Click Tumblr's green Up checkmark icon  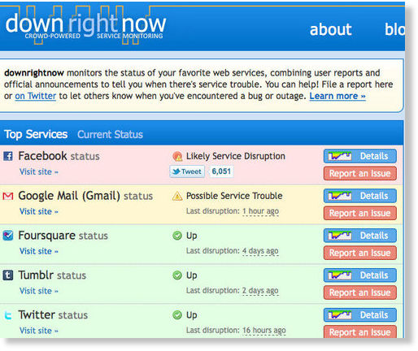coord(177,275)
